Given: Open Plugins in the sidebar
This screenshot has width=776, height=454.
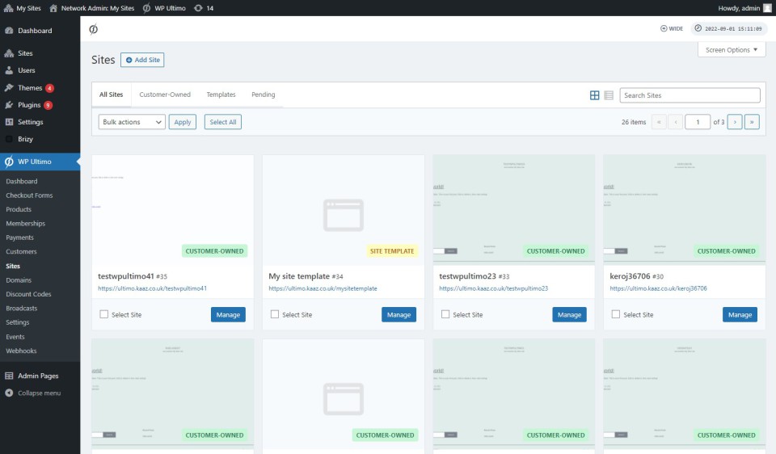Looking at the screenshot, I should [x=29, y=105].
